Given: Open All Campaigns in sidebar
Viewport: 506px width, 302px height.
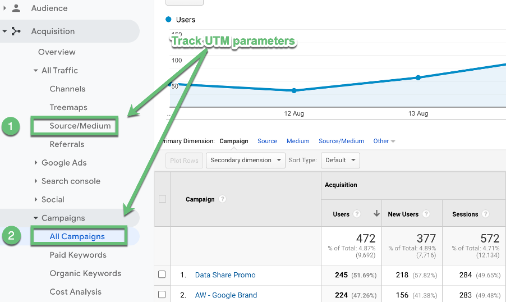Looking at the screenshot, I should (x=77, y=236).
